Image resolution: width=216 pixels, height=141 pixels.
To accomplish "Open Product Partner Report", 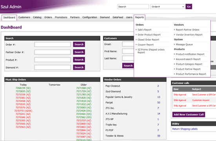I will 188,69.
